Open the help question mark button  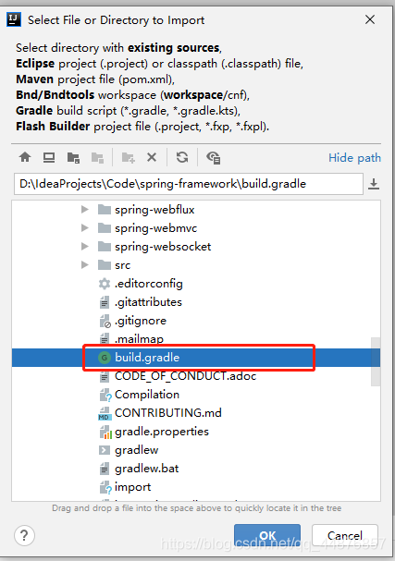coord(24,535)
